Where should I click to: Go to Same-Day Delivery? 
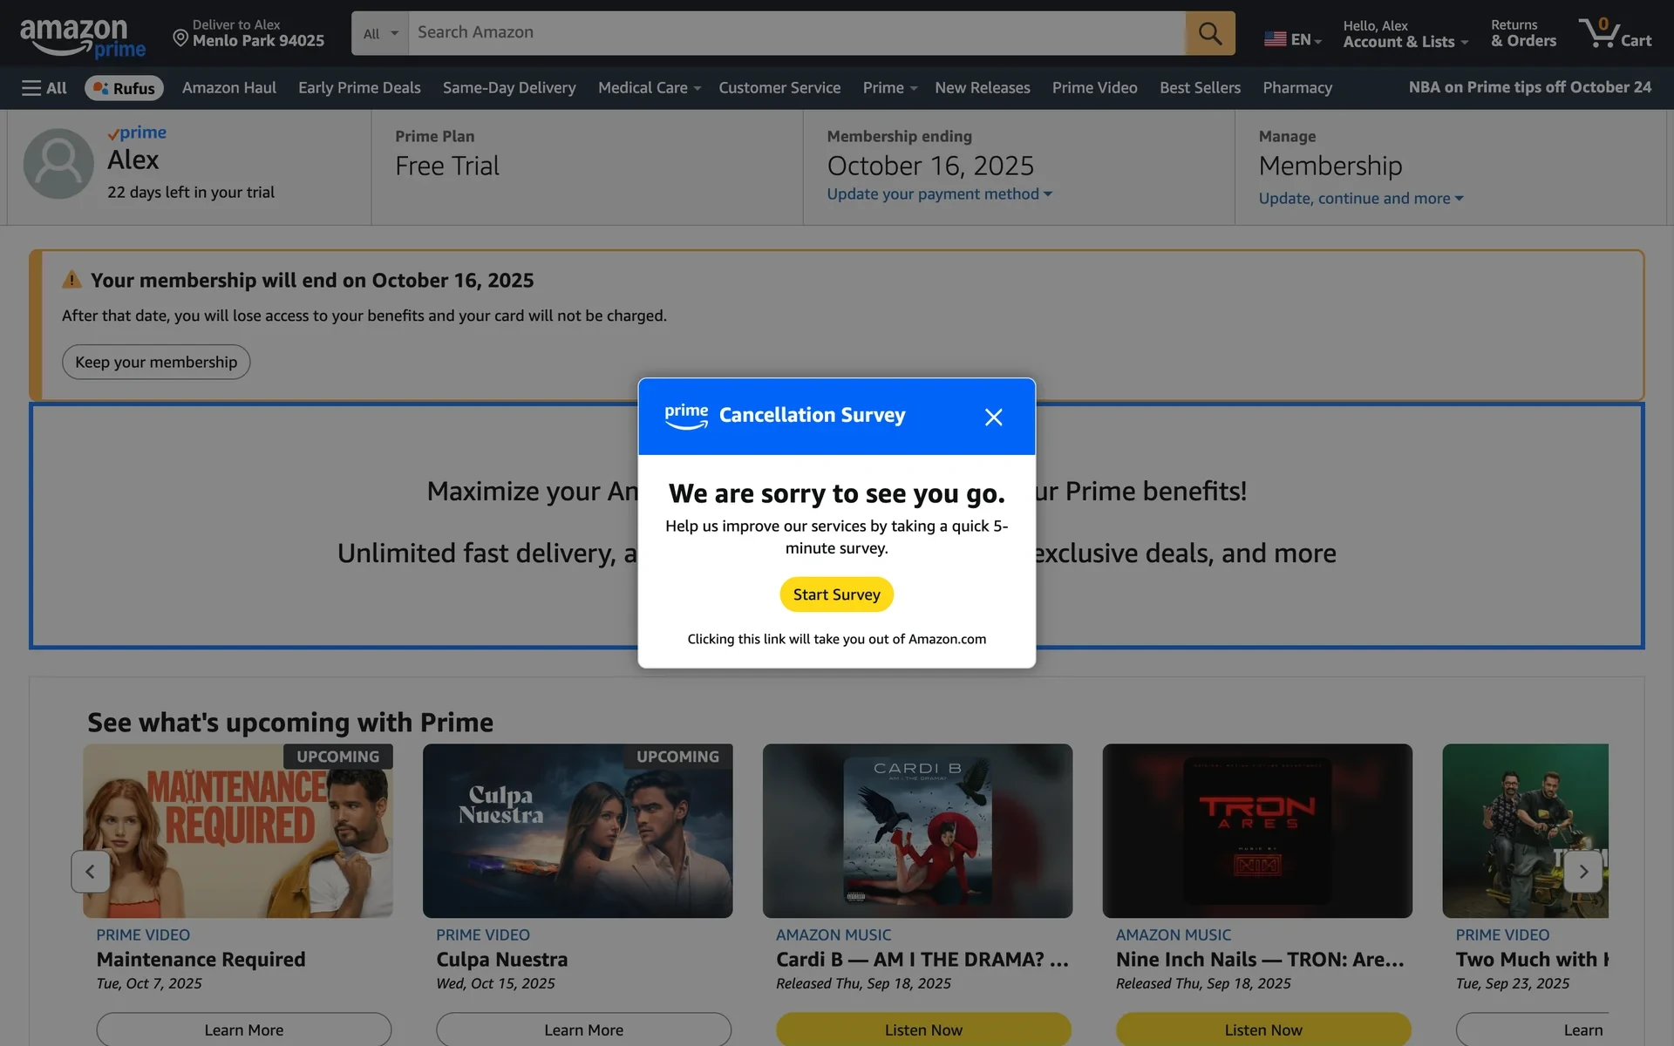509,88
